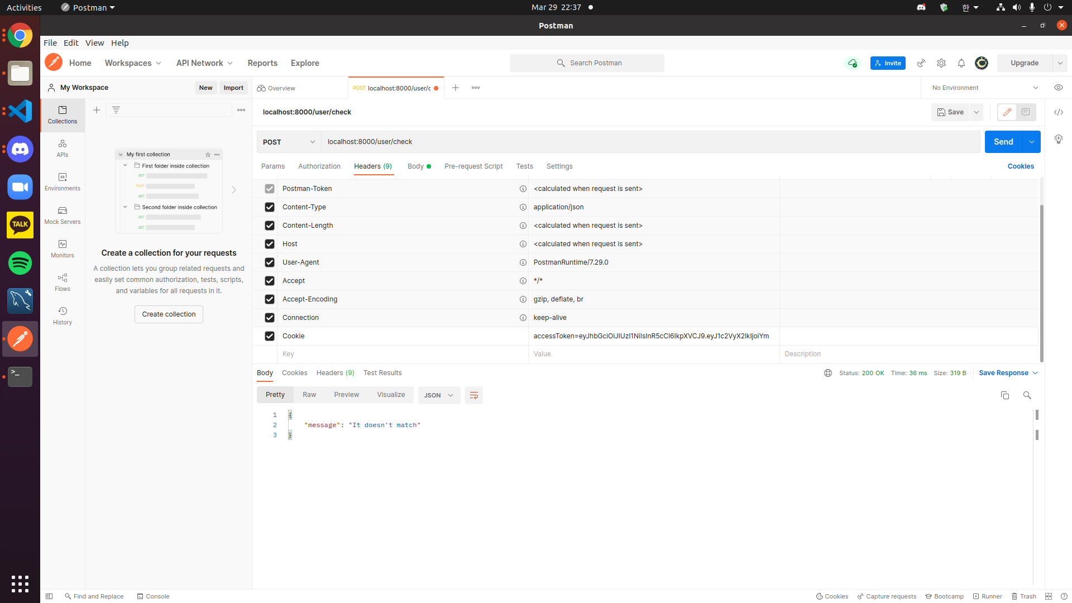Screen dimensions: 1072x603
Task: Open the code snippet panel icon
Action: point(1059,112)
